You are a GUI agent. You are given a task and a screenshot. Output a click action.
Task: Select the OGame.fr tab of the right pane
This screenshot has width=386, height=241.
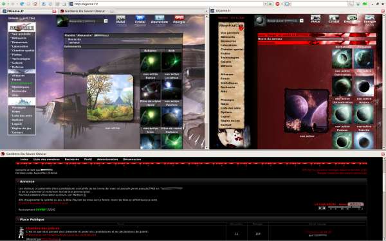click(x=223, y=11)
